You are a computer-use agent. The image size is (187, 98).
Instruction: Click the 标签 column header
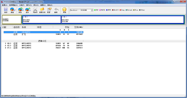[45, 27]
